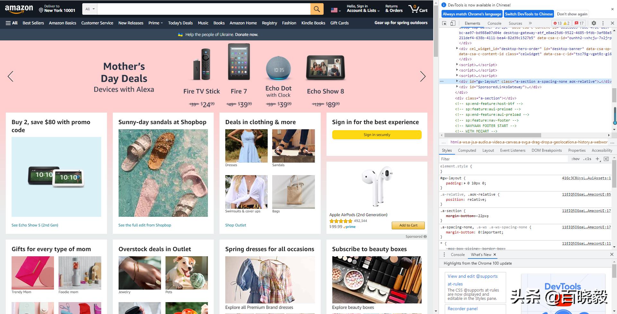Open the All search category dropdown
The width and height of the screenshot is (617, 314).
90,9
